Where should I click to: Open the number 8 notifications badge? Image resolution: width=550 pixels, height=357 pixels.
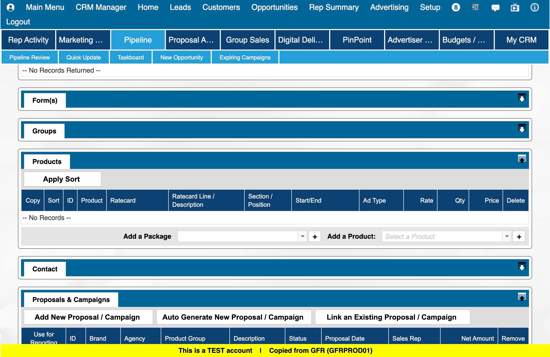pyautogui.click(x=456, y=7)
